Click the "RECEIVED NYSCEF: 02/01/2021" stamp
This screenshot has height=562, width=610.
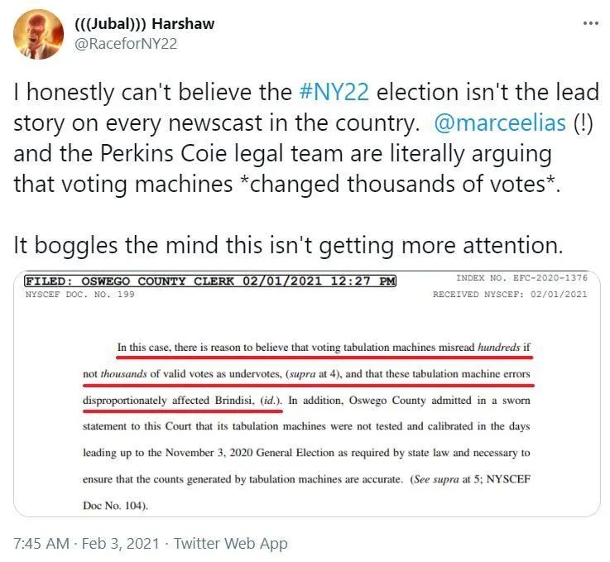pyautogui.click(x=510, y=295)
